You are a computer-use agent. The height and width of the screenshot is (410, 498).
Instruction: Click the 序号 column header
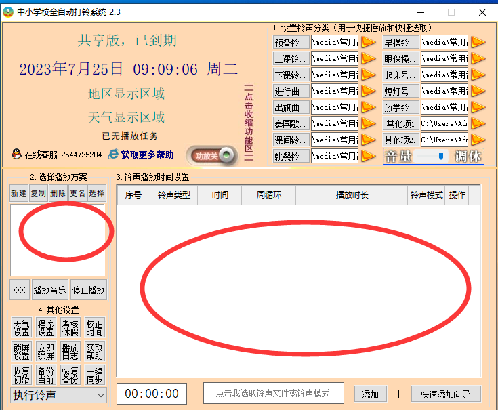coord(133,195)
